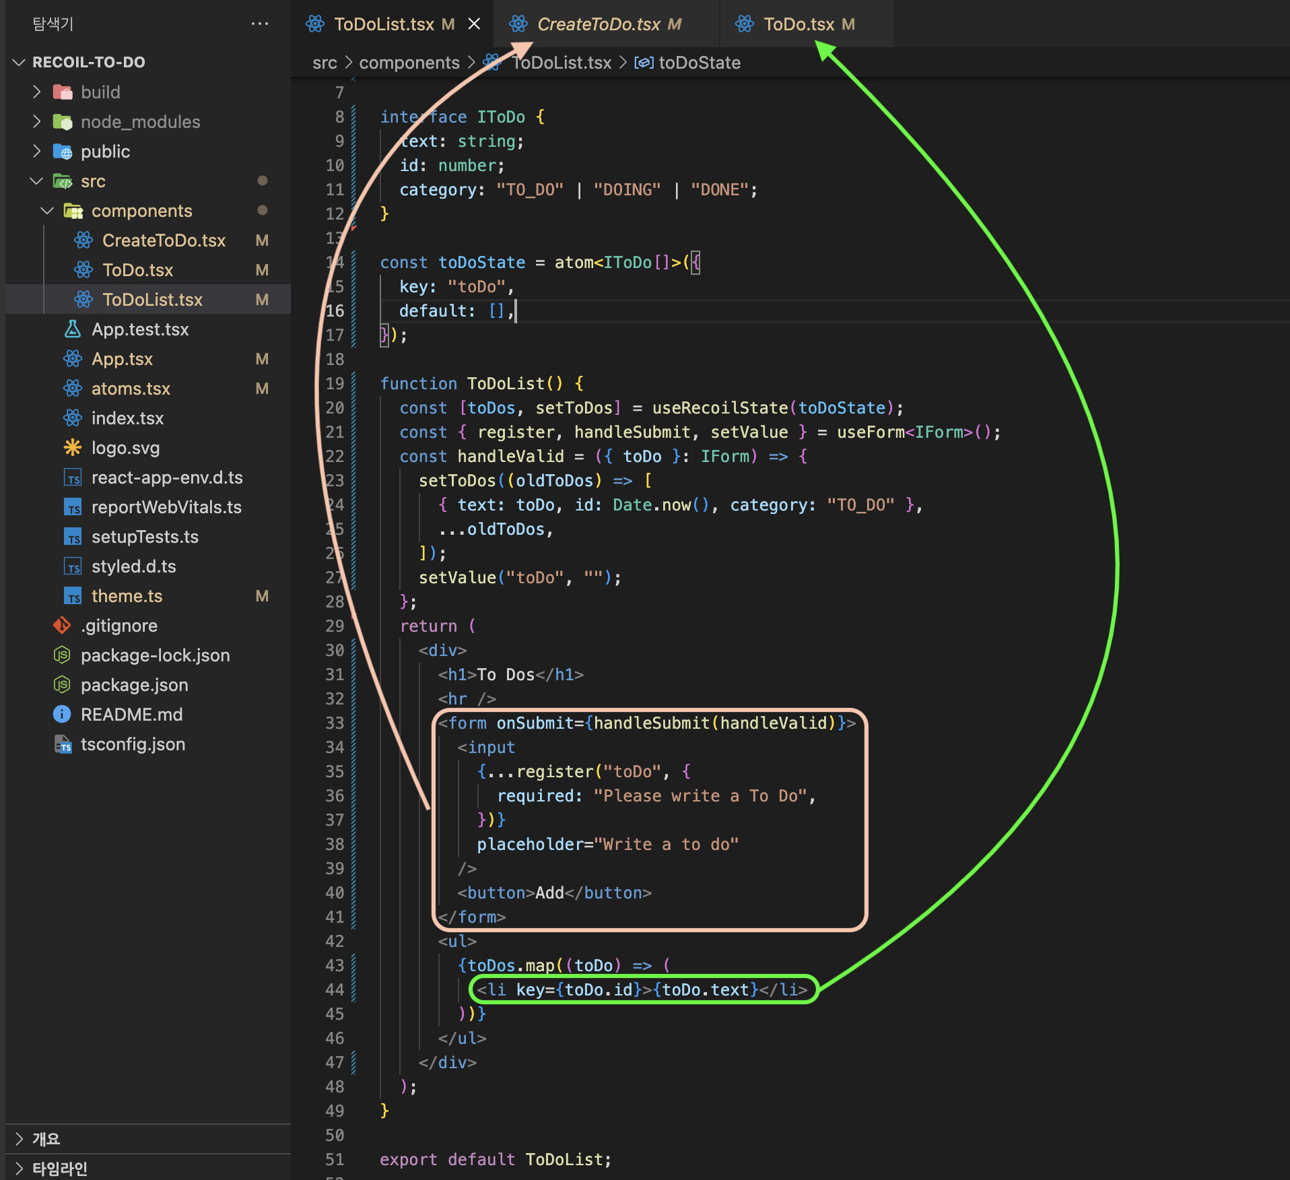
Task: Click the public folder globe icon
Action: (x=63, y=152)
